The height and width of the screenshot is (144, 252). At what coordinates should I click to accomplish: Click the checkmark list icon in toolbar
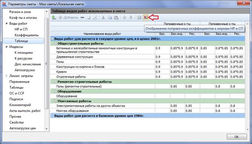(139, 18)
